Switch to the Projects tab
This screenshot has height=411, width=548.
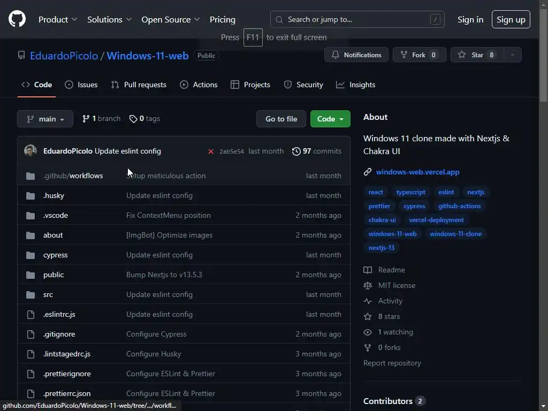click(x=250, y=85)
